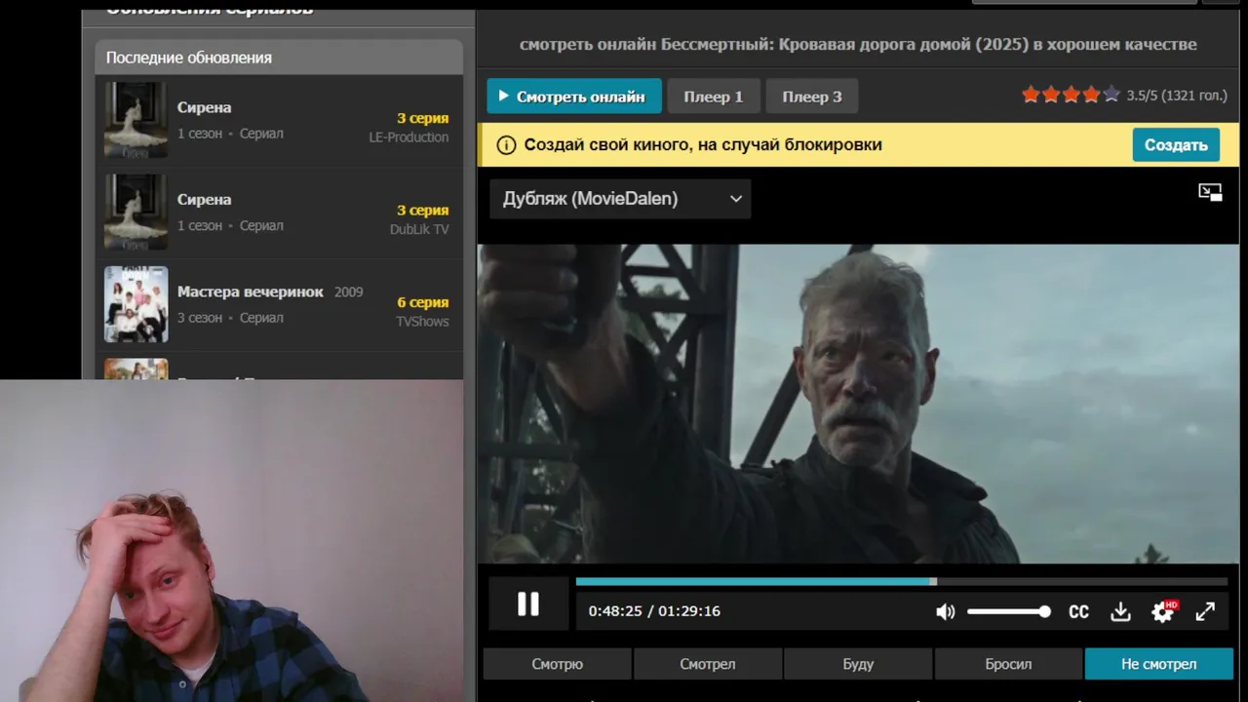Mute the player via the speaker icon
The image size is (1248, 702).
pyautogui.click(x=945, y=612)
